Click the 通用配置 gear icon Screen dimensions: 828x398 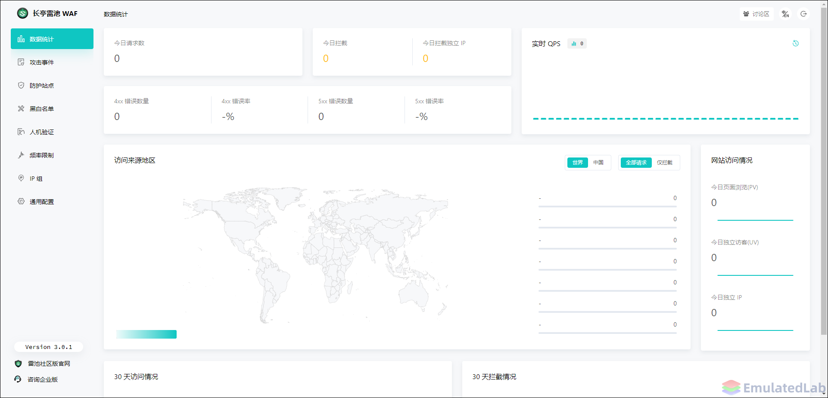[21, 201]
